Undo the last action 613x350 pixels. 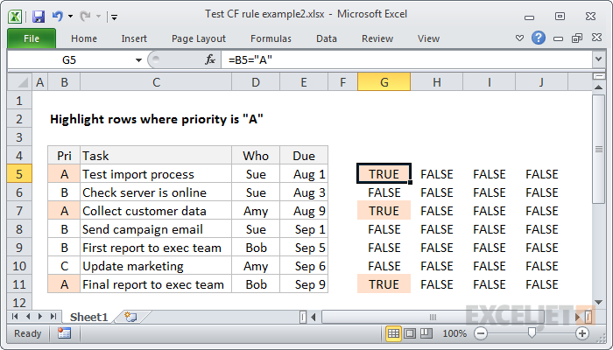pos(57,16)
